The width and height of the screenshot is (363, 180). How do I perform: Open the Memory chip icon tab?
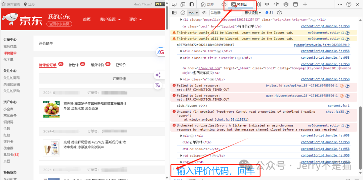point(286,4)
